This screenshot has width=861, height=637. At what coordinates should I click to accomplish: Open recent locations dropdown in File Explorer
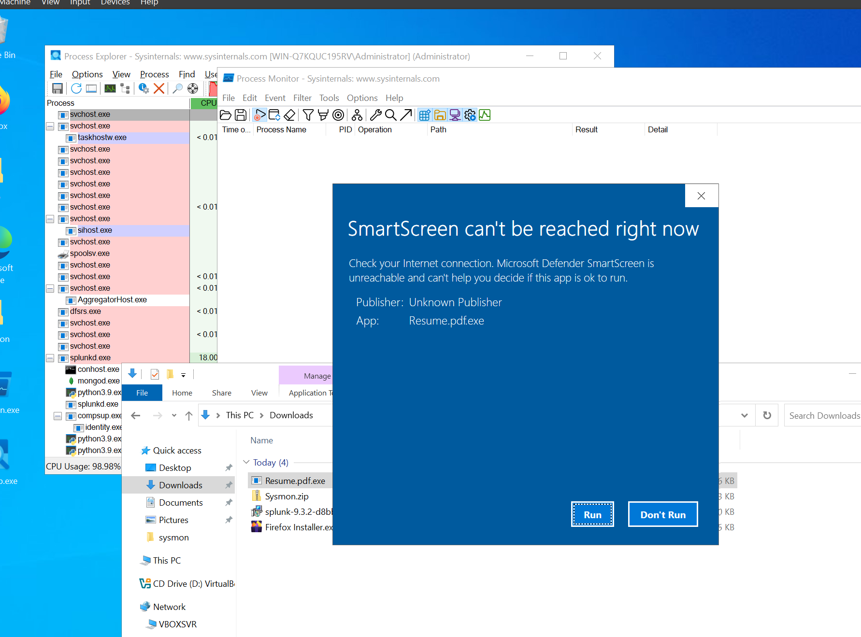coord(174,415)
